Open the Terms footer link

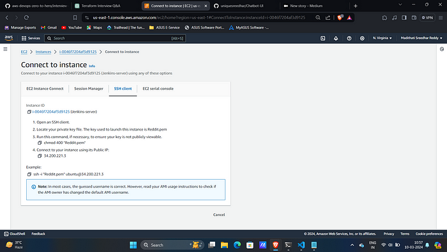tap(405, 233)
